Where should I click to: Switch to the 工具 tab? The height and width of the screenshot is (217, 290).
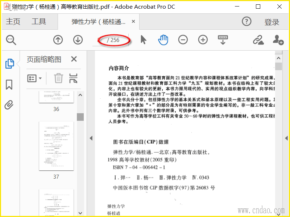pyautogui.click(x=39, y=22)
